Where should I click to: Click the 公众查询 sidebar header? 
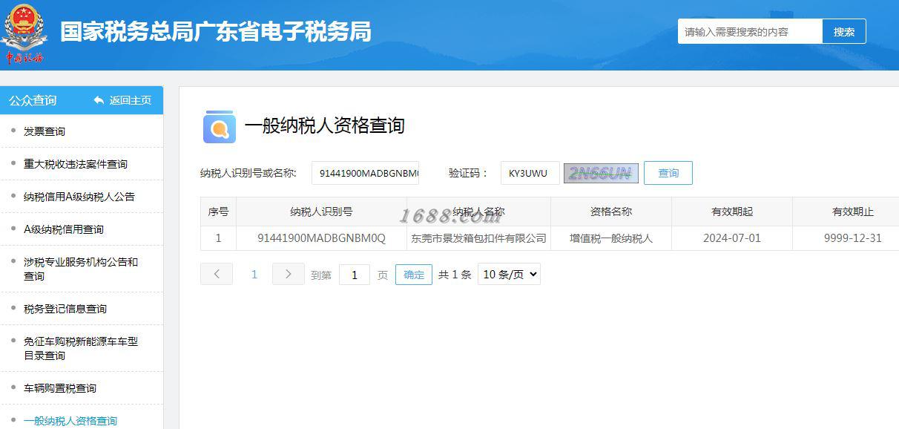point(33,100)
